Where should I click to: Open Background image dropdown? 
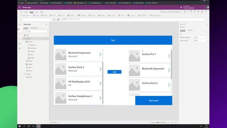coord(201,37)
